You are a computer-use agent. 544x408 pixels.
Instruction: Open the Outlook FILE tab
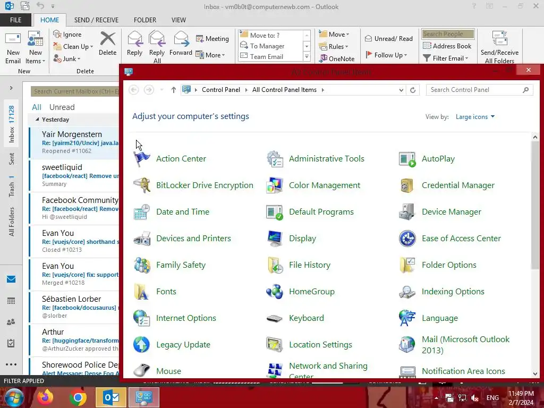15,20
